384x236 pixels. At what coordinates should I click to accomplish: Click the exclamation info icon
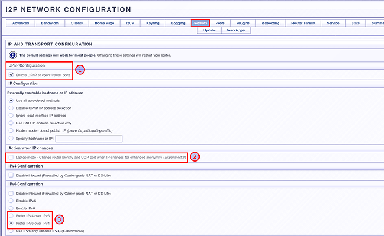(13, 55)
